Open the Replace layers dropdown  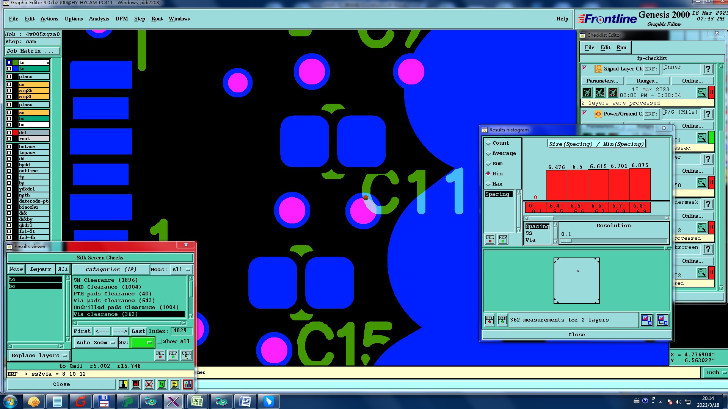coord(39,356)
